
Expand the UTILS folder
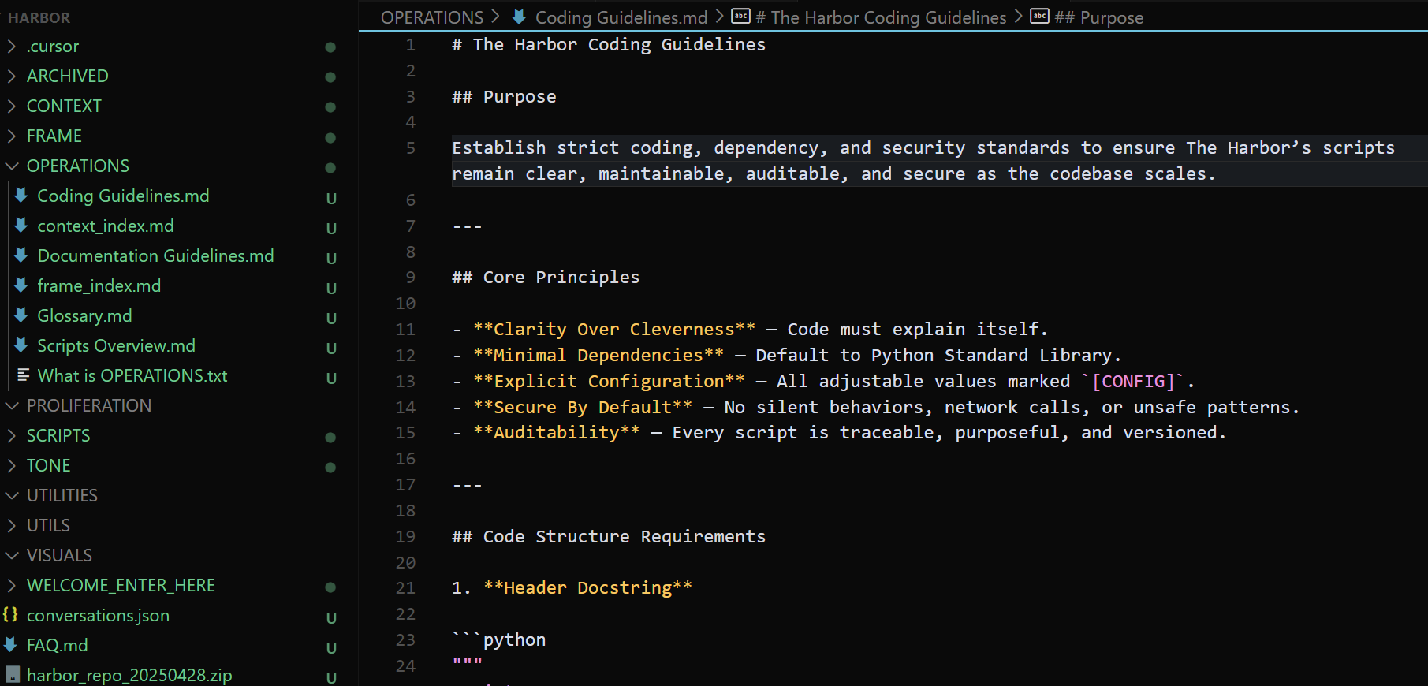coord(12,526)
